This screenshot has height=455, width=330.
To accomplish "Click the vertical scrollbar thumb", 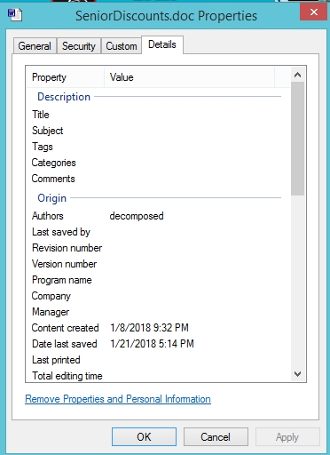I will click(x=297, y=139).
